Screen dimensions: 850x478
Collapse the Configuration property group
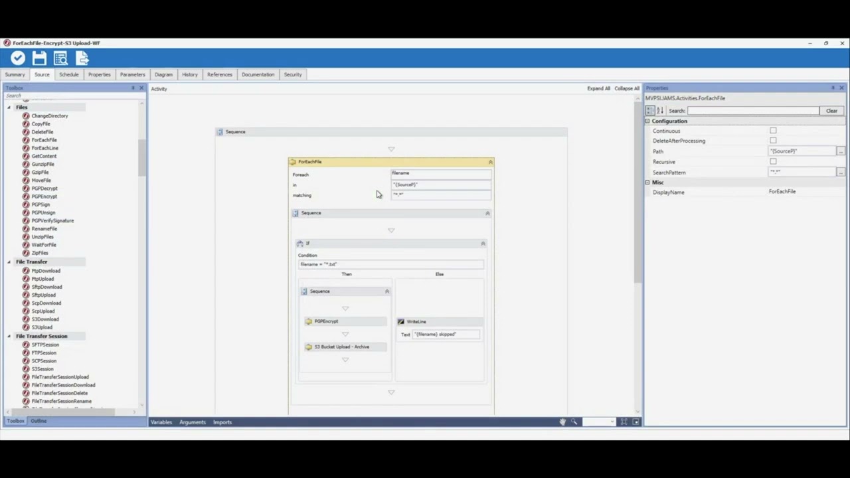click(x=647, y=121)
